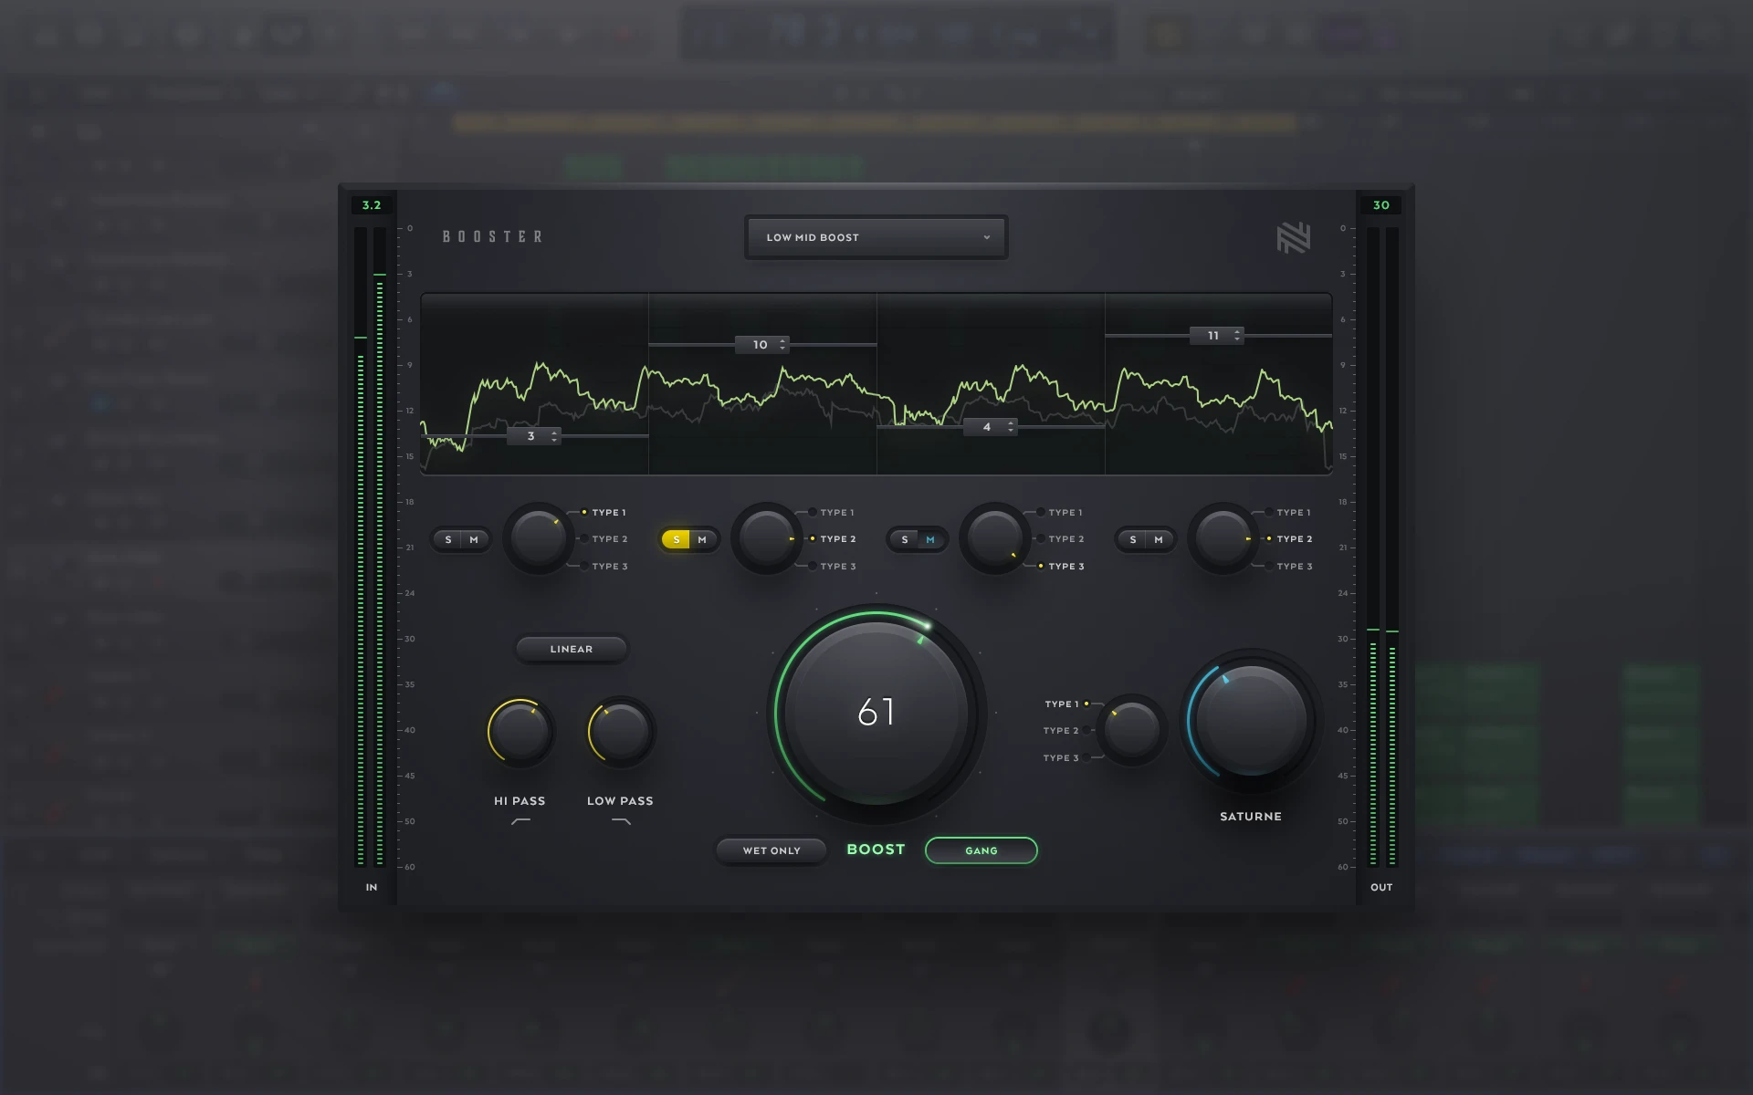Viewport: 1753px width, 1095px height.
Task: Select saturation Type 3
Action: coord(1062,758)
